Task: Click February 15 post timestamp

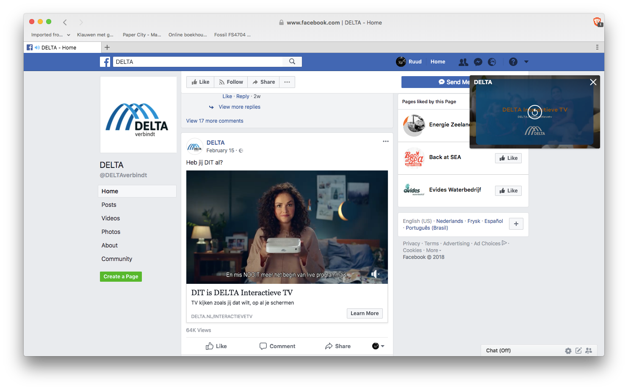Action: click(220, 151)
